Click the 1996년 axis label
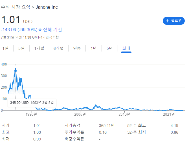 pyautogui.click(x=31, y=114)
